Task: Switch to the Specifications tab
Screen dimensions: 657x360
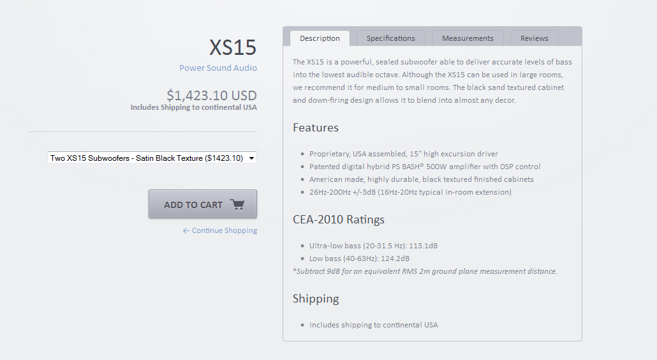Action: click(390, 38)
